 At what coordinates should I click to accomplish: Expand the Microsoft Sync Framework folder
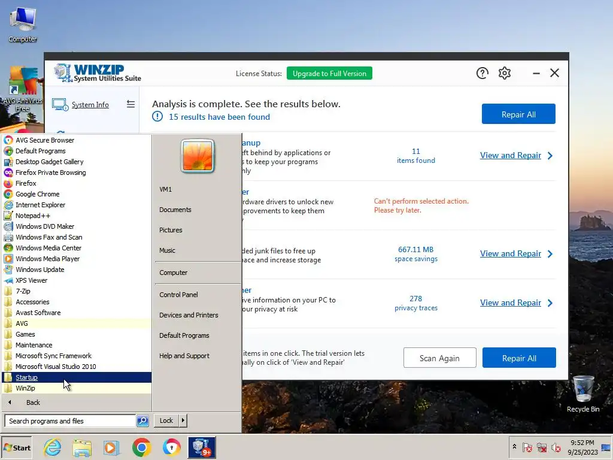coord(77,356)
